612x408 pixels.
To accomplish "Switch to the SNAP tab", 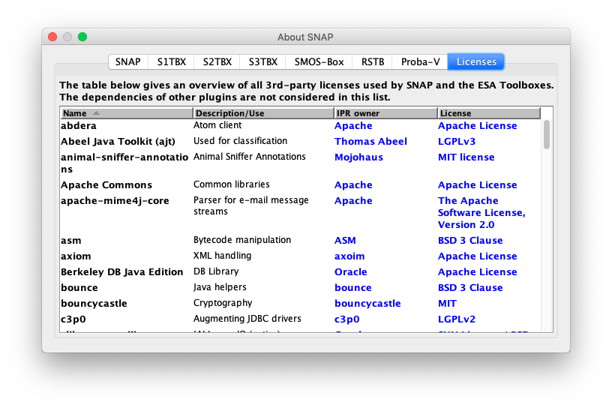I will (x=128, y=61).
